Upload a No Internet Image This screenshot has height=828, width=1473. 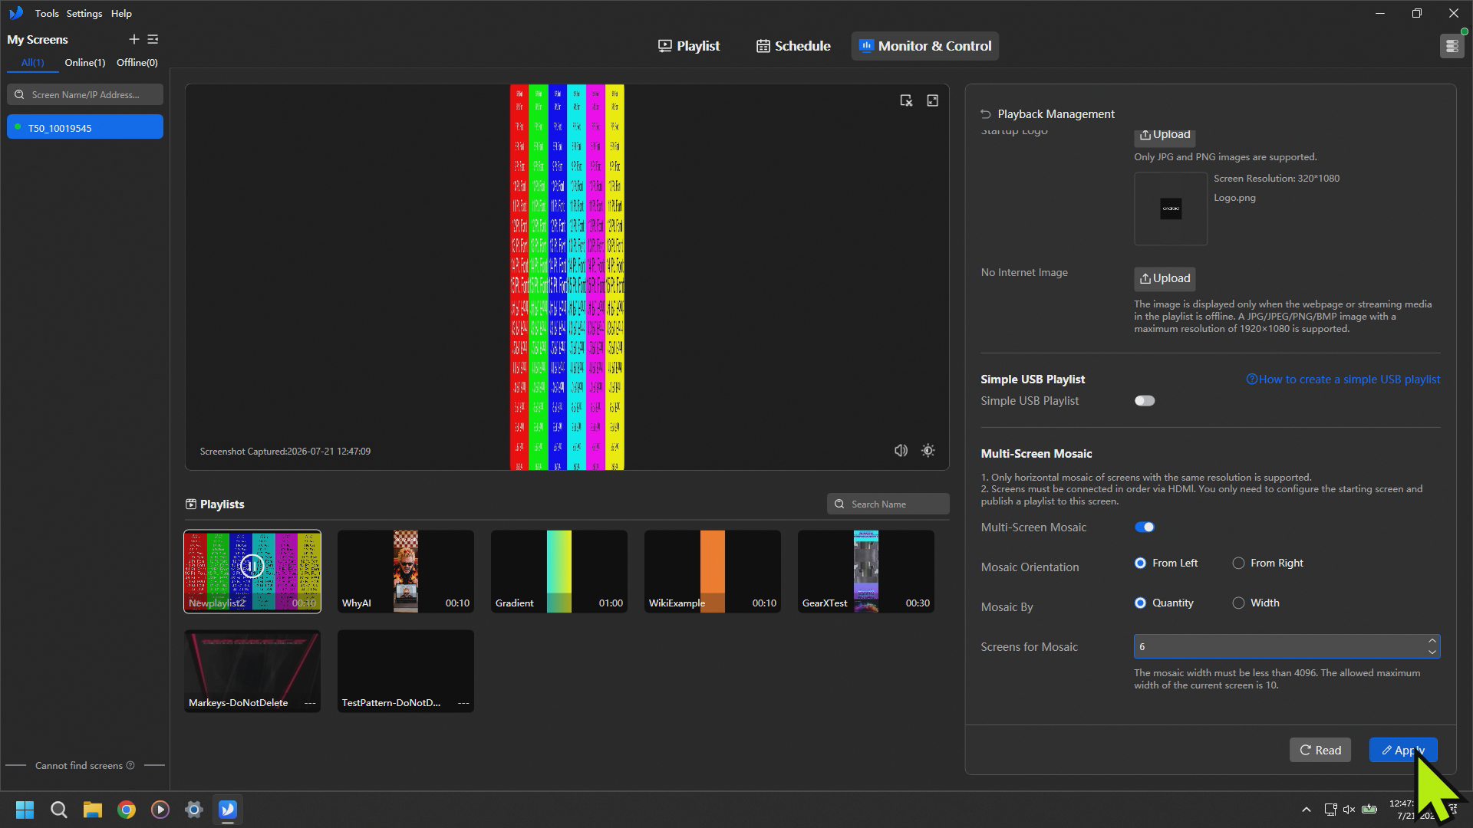pyautogui.click(x=1165, y=278)
